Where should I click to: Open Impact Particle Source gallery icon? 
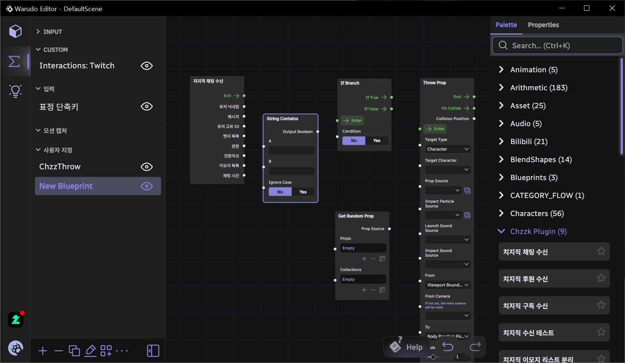[467, 215]
